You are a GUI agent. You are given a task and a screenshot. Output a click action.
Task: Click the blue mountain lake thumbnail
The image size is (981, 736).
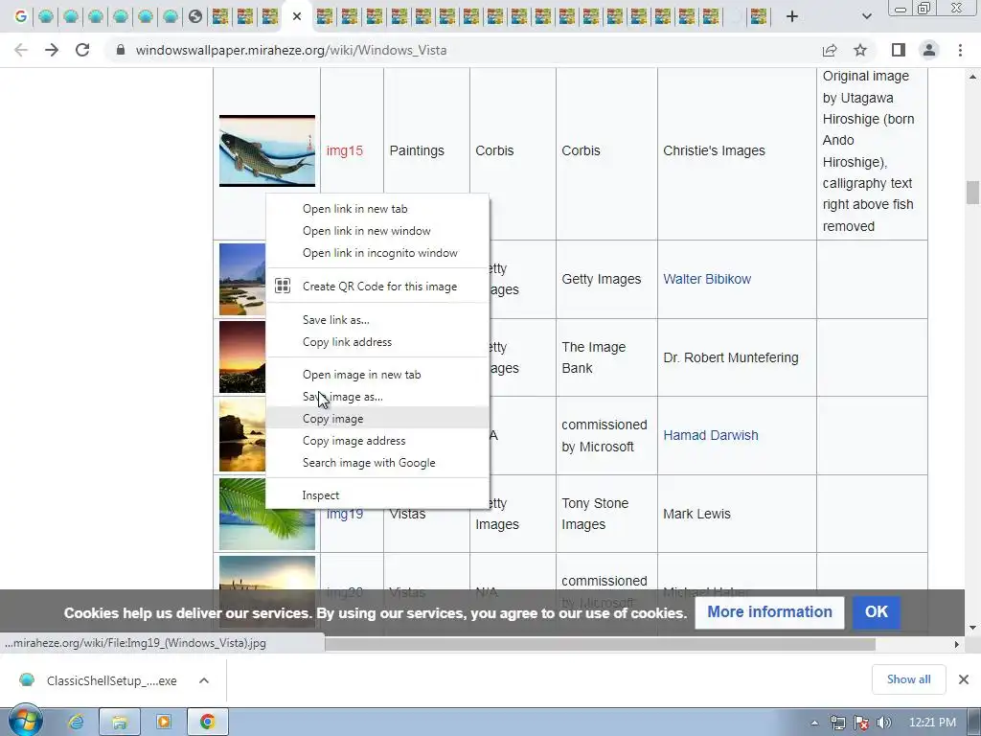tap(242, 279)
